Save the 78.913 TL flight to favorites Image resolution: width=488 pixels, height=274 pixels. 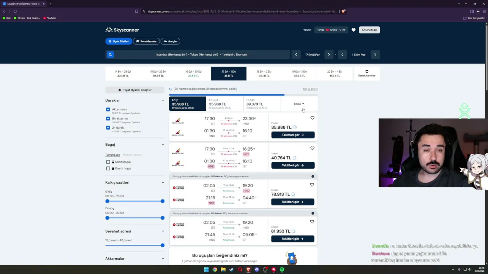tap(312, 185)
